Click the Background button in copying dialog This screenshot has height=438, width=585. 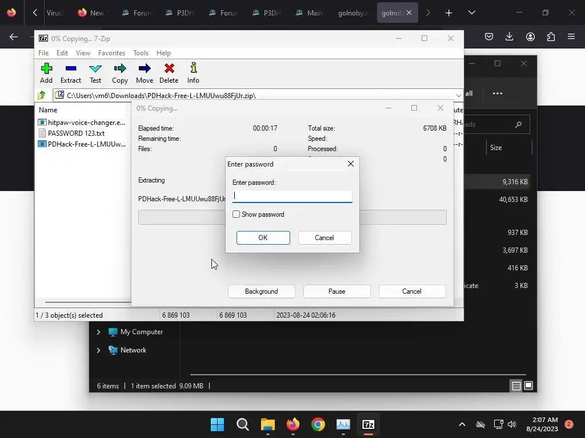click(x=261, y=291)
